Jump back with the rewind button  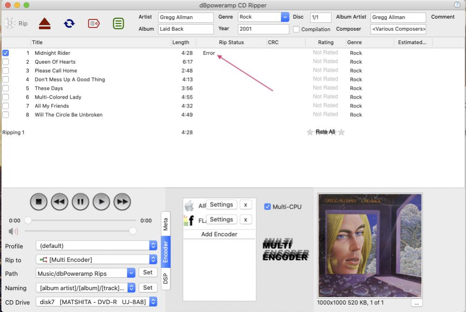pyautogui.click(x=59, y=202)
